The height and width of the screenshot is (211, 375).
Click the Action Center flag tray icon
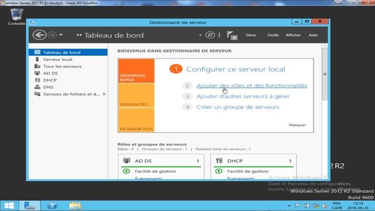click(x=298, y=206)
